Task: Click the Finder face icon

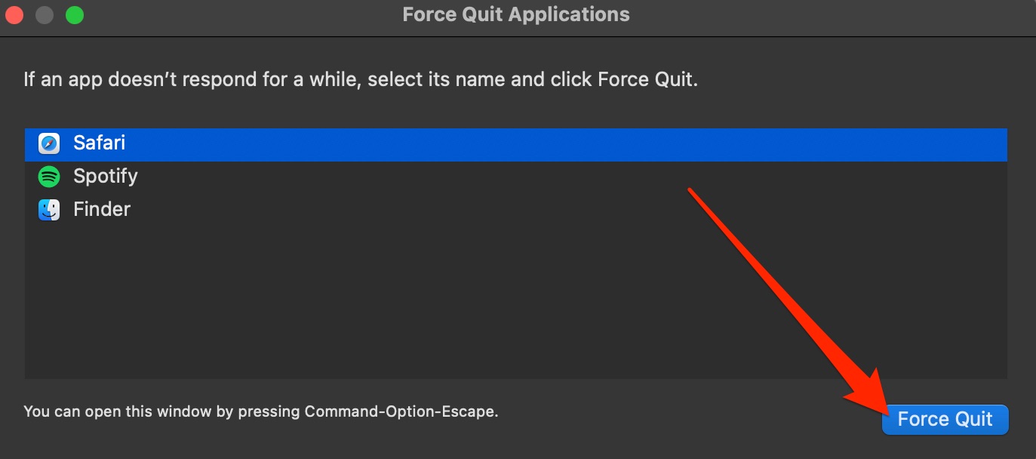Action: point(49,210)
